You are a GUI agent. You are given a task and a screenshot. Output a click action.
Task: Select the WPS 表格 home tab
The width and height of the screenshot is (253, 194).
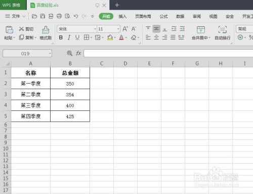coord(13,5)
